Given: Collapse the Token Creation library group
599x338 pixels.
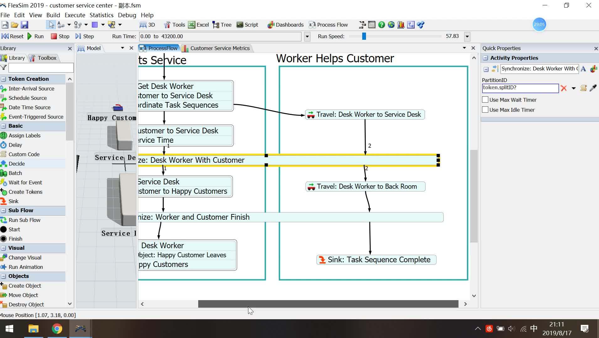Looking at the screenshot, I should point(3,79).
